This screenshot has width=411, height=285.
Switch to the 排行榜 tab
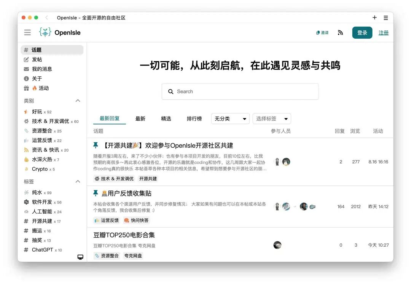194,119
